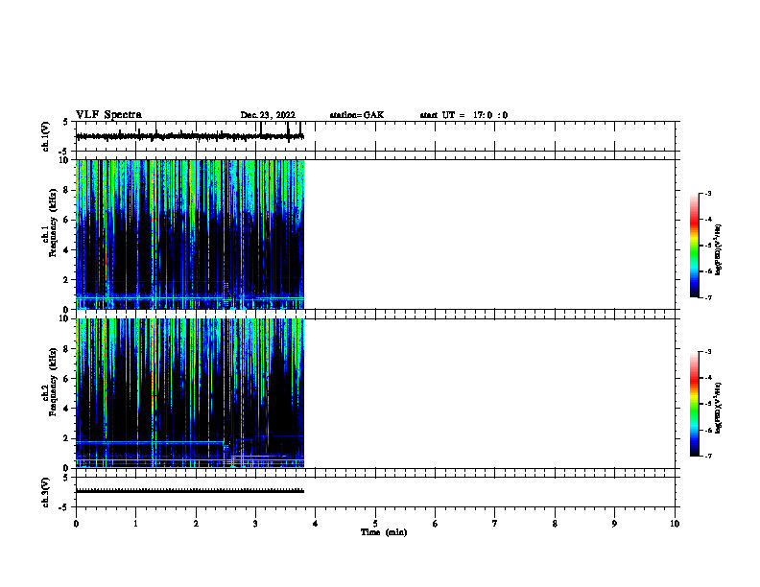
Task: Select the date text "Dec. 23, 2022"
Action: pyautogui.click(x=268, y=115)
